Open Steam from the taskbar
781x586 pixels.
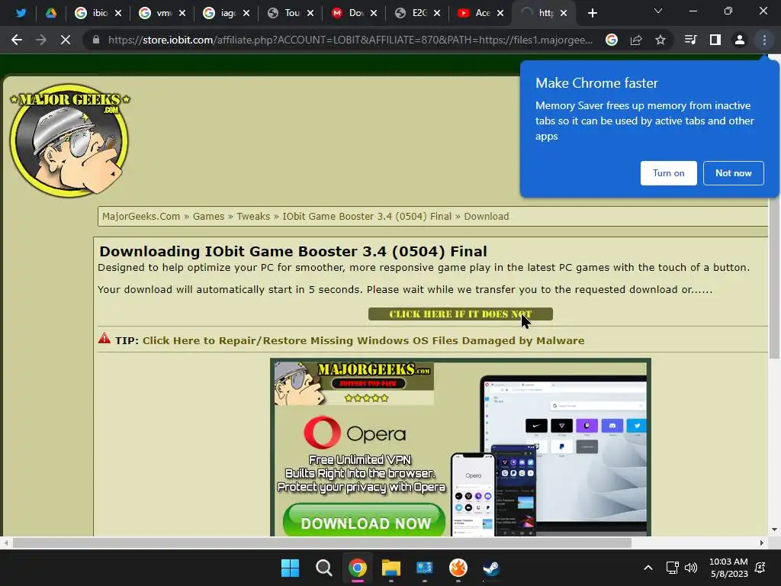tap(492, 568)
